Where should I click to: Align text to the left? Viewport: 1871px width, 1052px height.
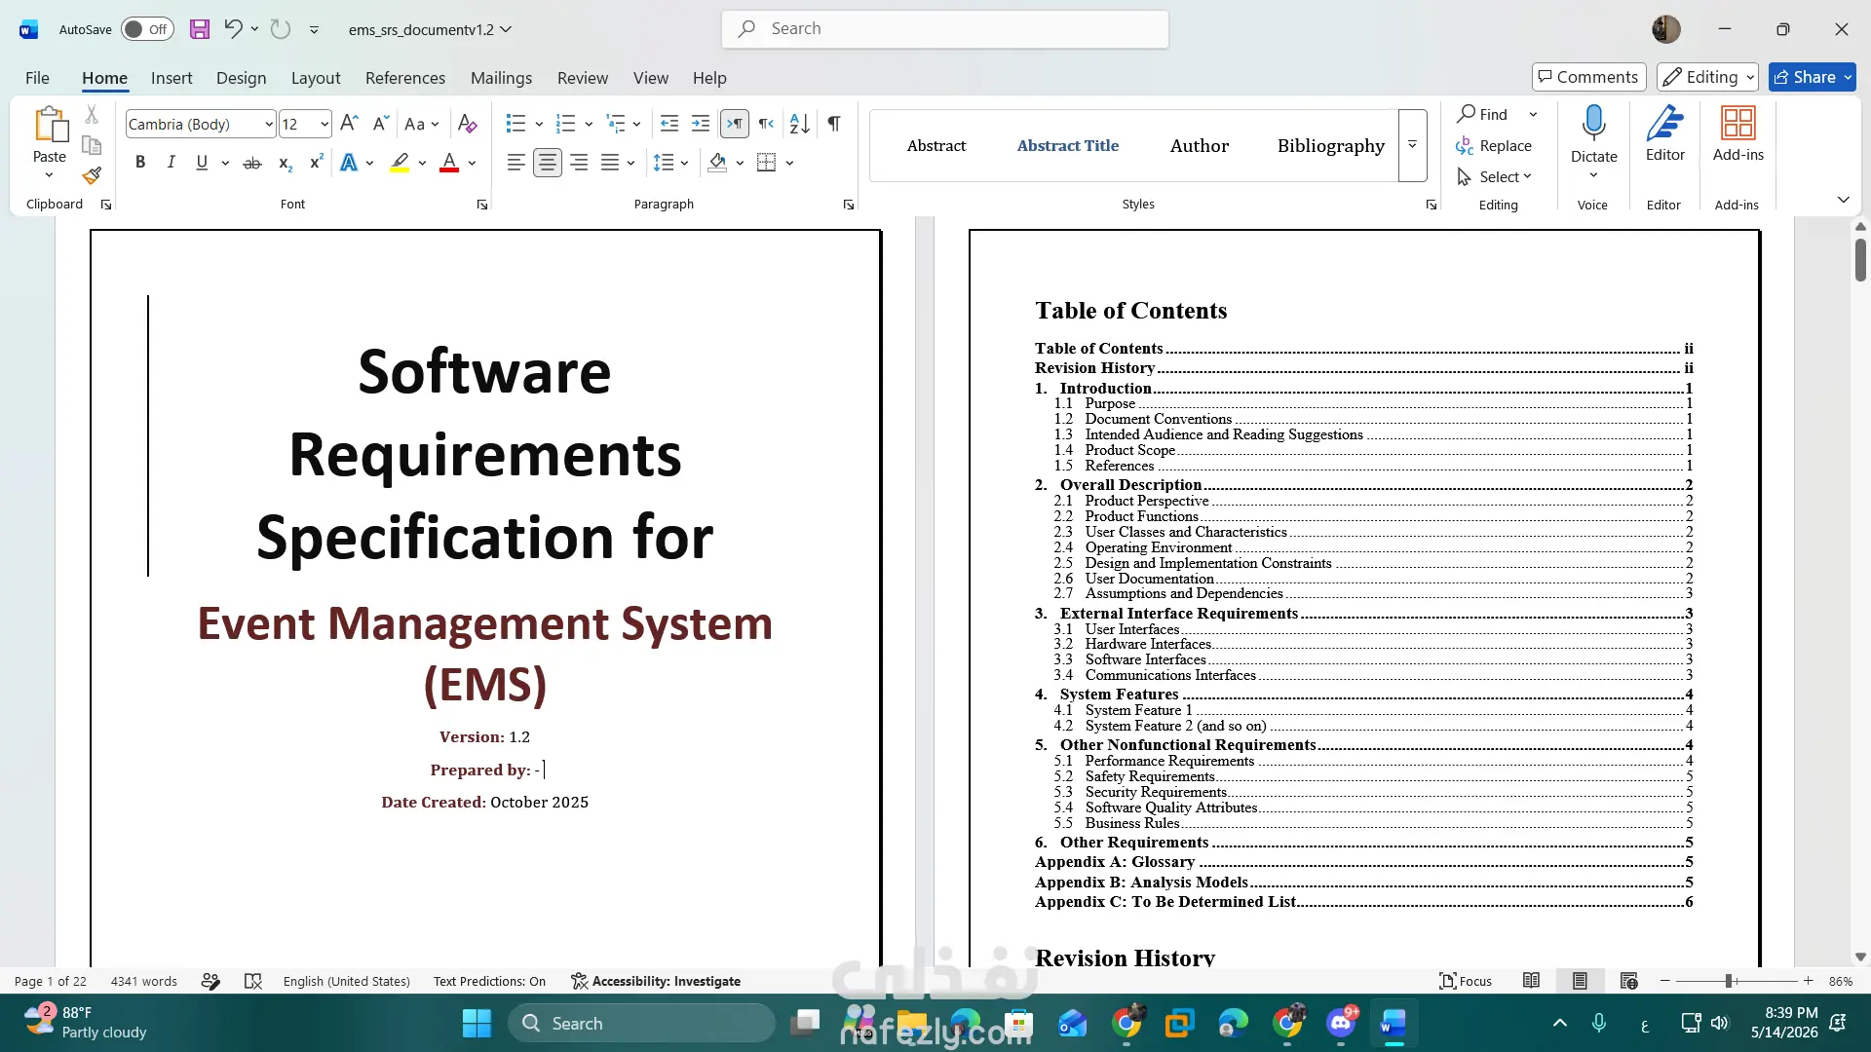coord(516,163)
